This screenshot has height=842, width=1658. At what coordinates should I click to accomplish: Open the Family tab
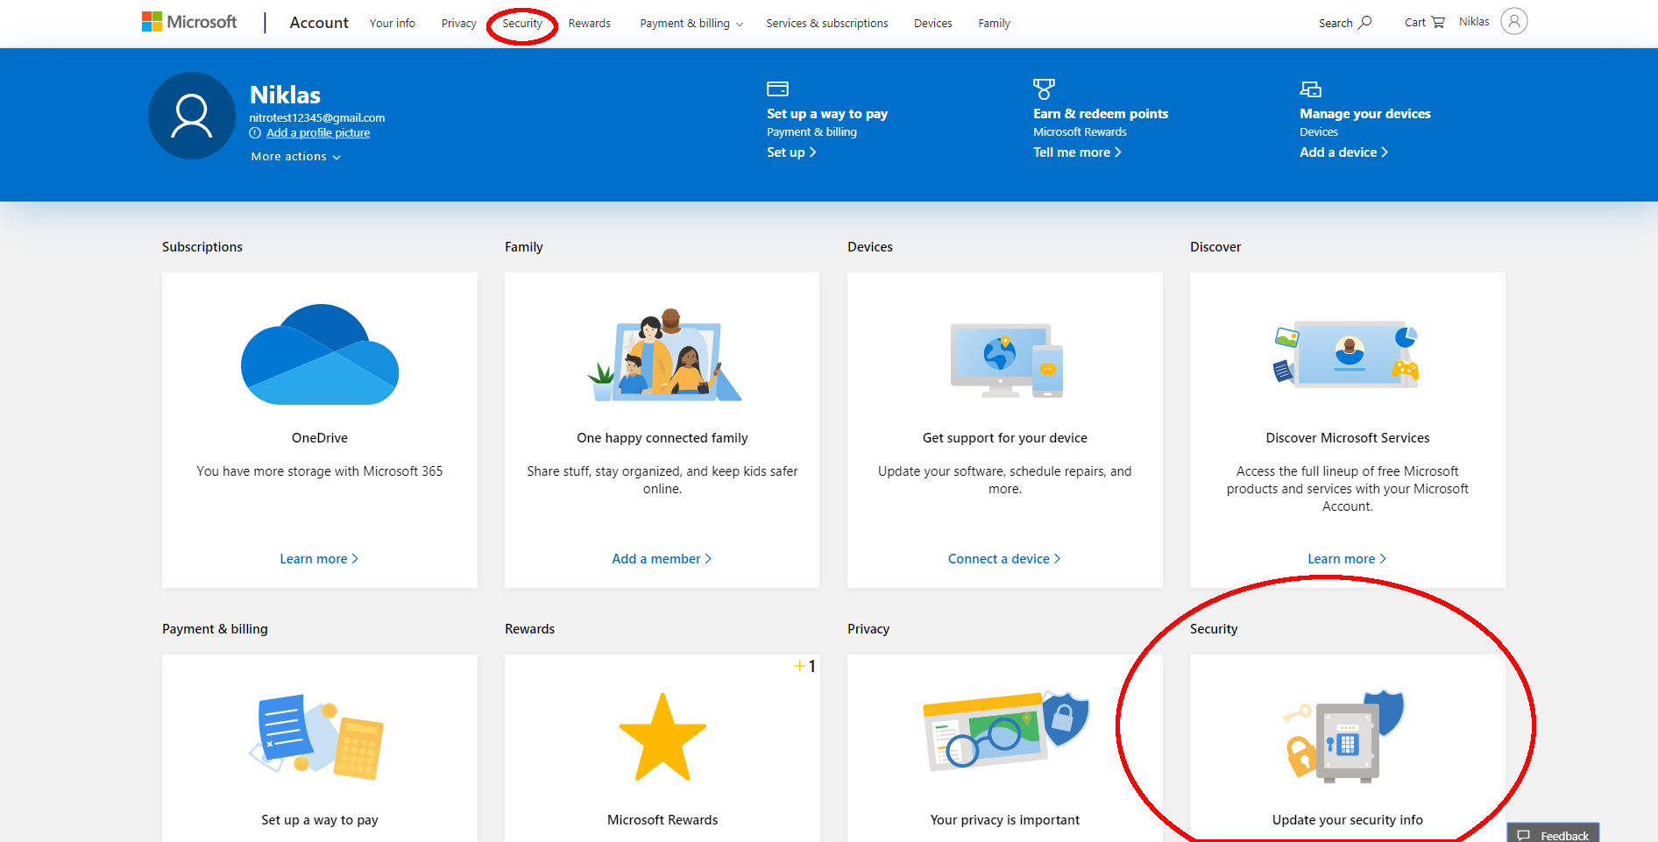(995, 24)
